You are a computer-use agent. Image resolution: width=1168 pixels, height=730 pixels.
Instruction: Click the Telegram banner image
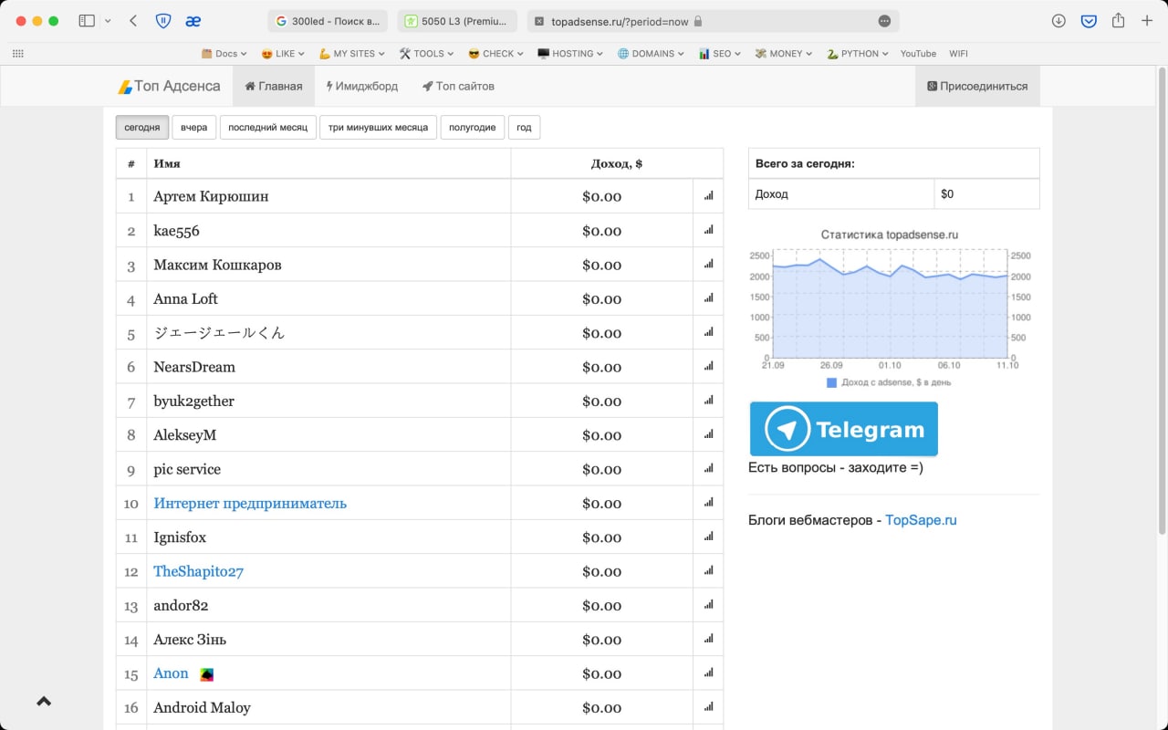(x=843, y=429)
